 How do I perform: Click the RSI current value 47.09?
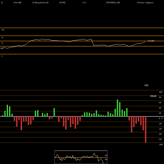pyautogui.click(x=151, y=41)
